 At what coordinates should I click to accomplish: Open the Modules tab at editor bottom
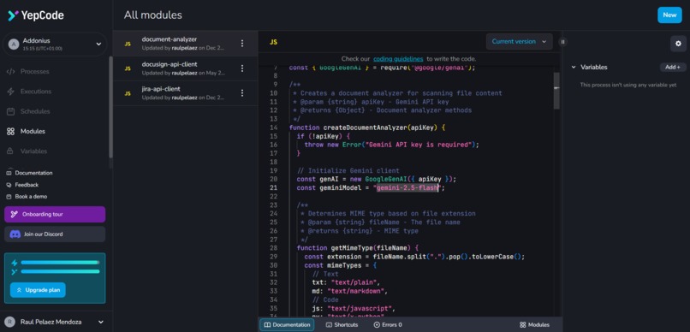tap(534, 324)
